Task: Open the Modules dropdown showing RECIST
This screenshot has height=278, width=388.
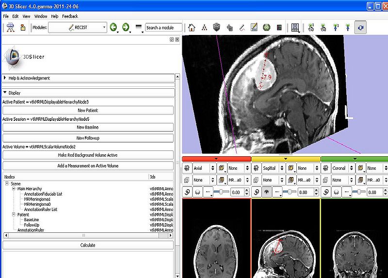Action: [x=78, y=27]
